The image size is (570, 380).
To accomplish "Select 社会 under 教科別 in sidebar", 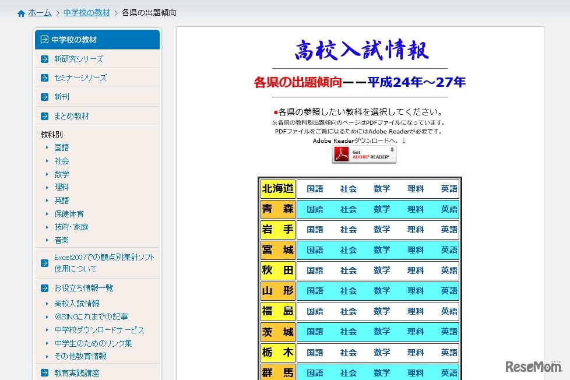I will click(x=61, y=161).
